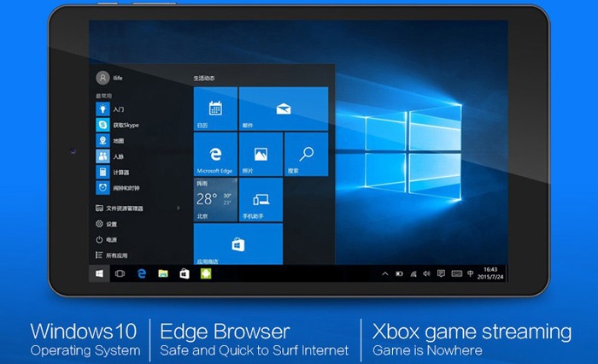Open the Calculator (计算器) app

[x=113, y=173]
